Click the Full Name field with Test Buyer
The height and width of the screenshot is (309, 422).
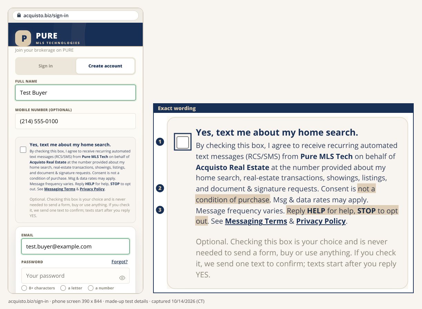coord(76,93)
